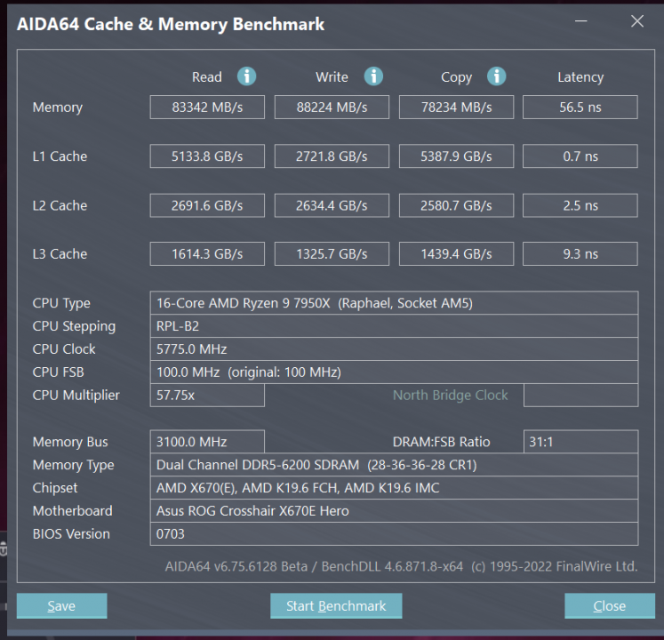This screenshot has width=664, height=640.
Task: Close the benchmark window with X
Action: [637, 22]
